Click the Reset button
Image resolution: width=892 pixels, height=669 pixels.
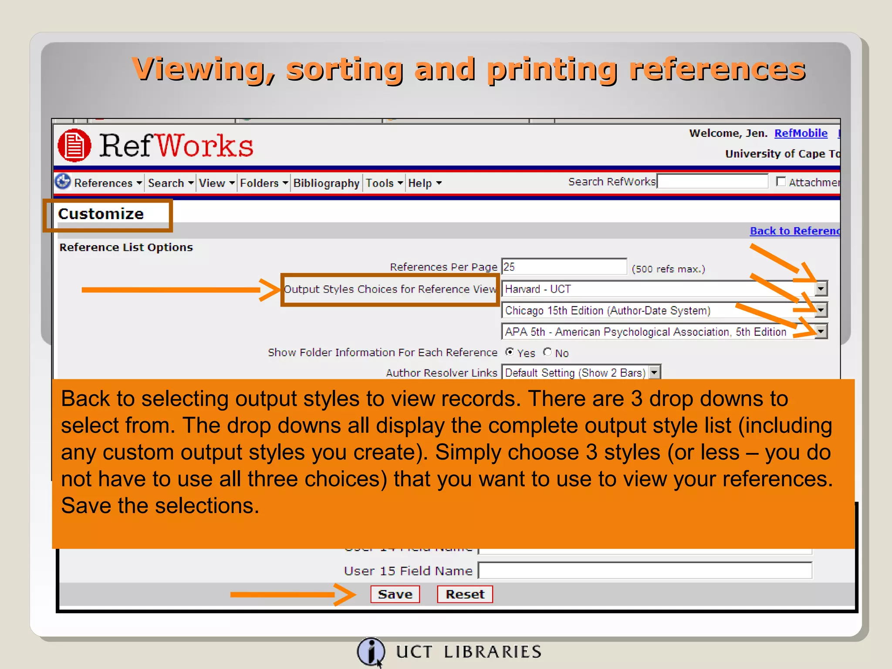click(x=465, y=594)
